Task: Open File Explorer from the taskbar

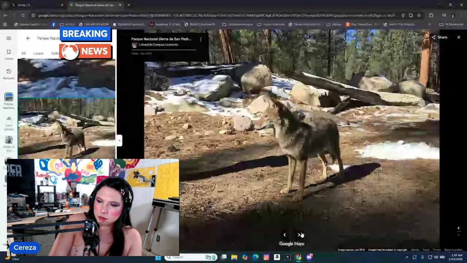Action: [234, 258]
